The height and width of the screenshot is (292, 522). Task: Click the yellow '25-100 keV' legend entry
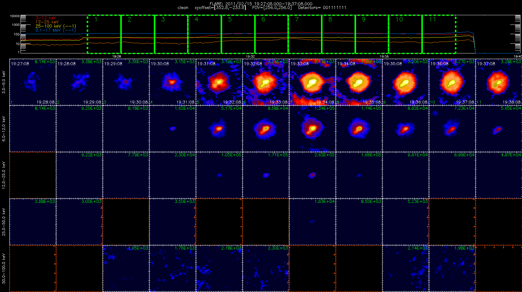click(x=56, y=26)
